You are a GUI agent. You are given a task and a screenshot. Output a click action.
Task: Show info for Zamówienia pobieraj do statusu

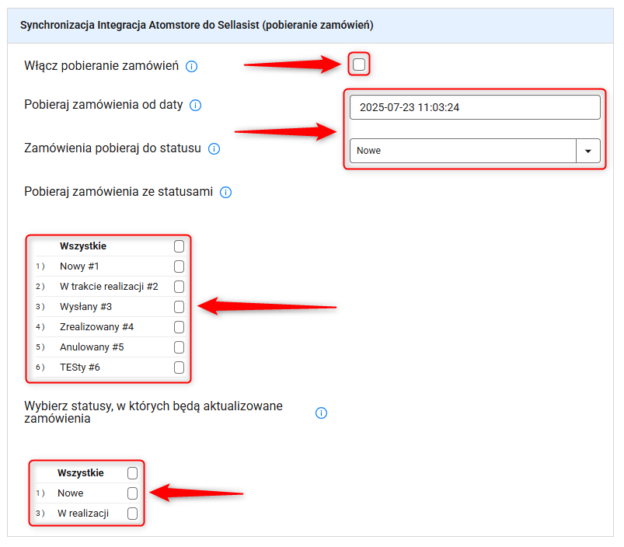[x=214, y=148]
